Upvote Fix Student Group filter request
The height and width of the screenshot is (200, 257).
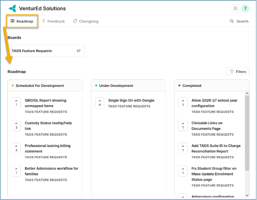click(x=183, y=171)
